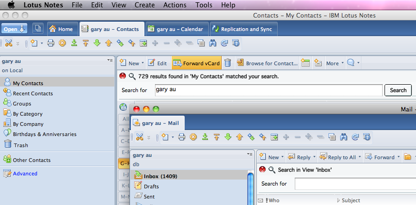Click the binoculars icon in Mail window toolbar

point(344,137)
